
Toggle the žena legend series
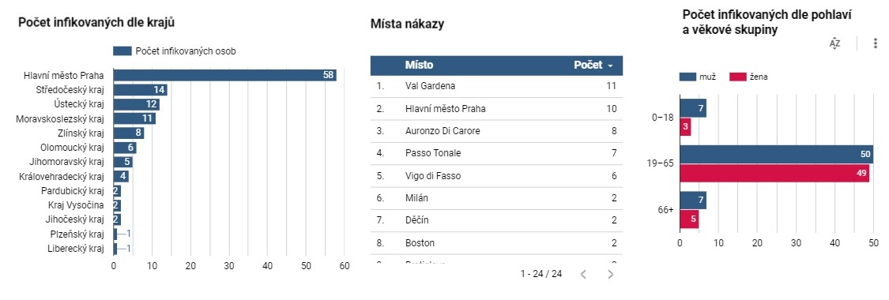[749, 77]
